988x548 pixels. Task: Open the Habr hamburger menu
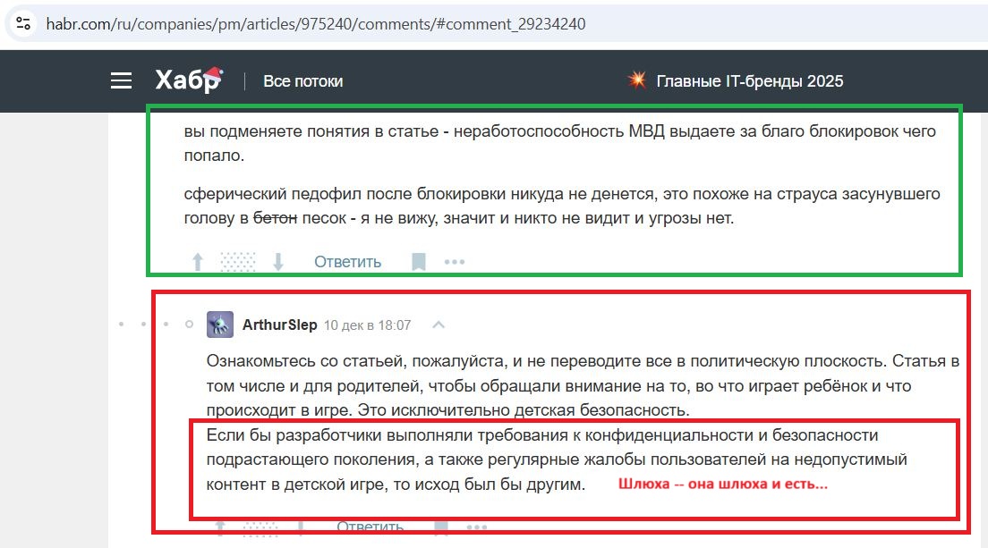click(121, 80)
